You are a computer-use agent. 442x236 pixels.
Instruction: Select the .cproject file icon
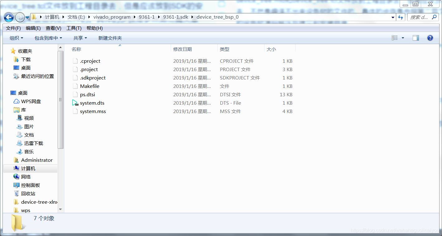[x=75, y=61]
